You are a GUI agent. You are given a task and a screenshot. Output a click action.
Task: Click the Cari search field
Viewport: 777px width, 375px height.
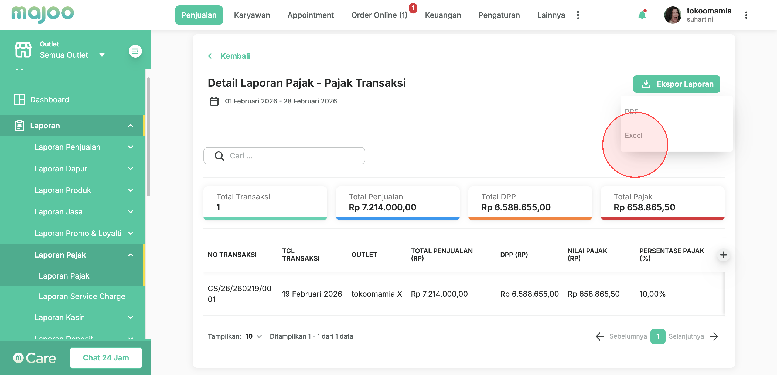click(284, 156)
